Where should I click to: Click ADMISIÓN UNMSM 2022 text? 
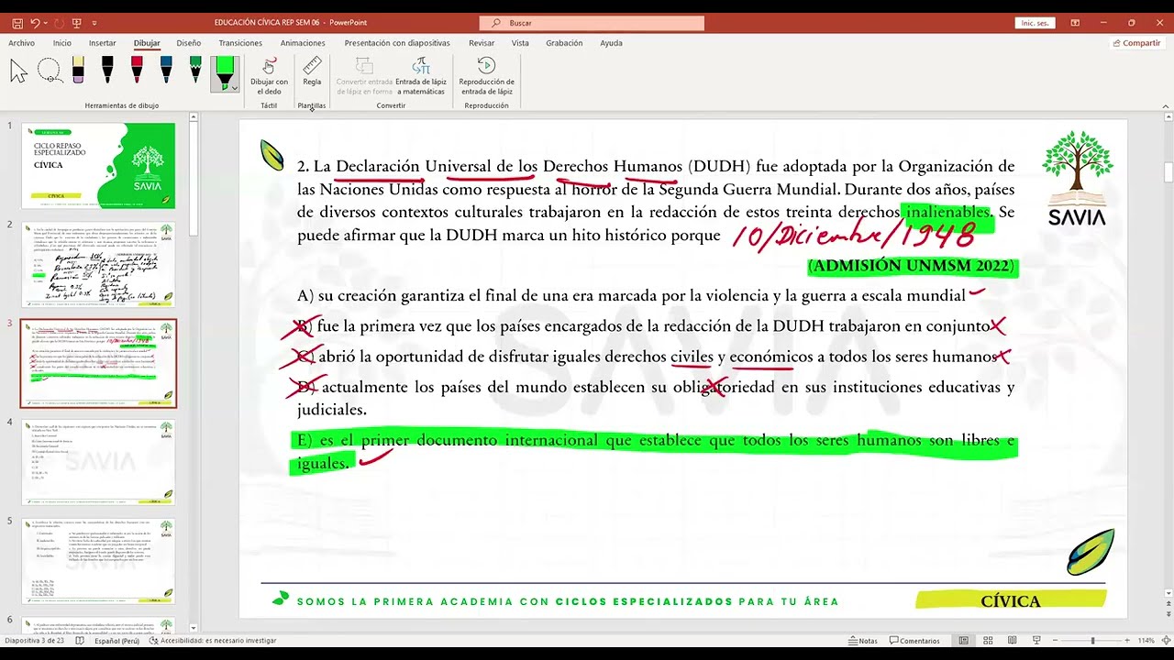(912, 266)
